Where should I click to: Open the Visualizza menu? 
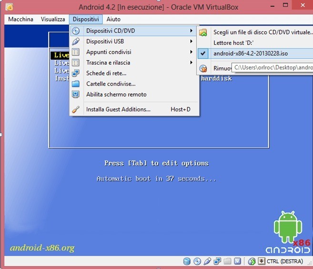(53, 19)
